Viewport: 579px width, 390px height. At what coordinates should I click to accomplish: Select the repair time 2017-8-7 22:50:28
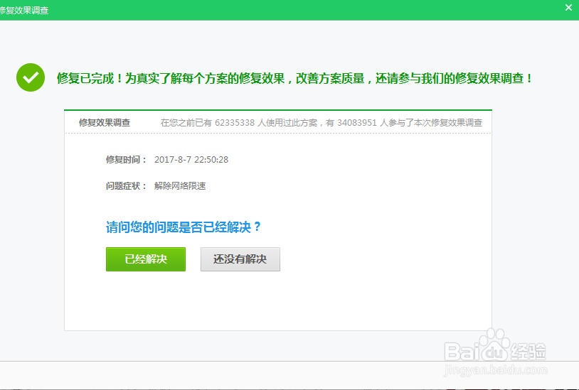pos(191,160)
